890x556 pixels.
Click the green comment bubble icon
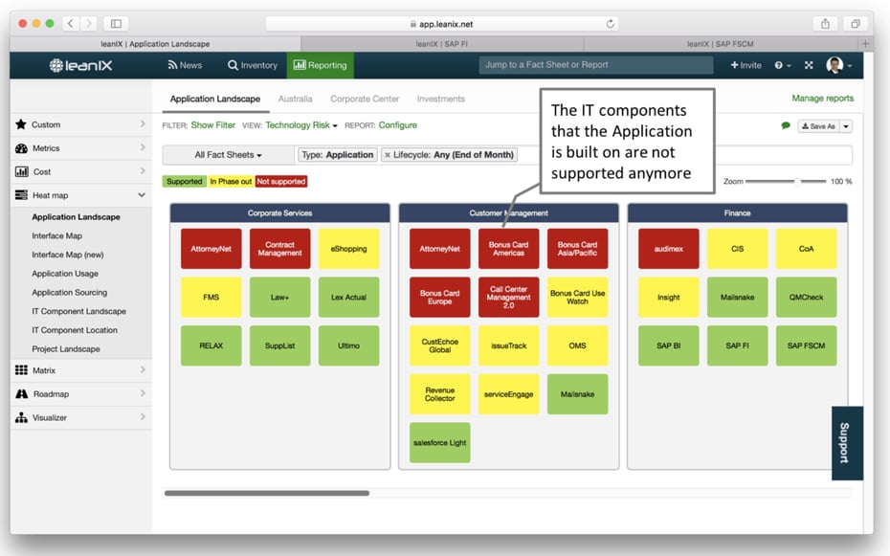coord(786,125)
